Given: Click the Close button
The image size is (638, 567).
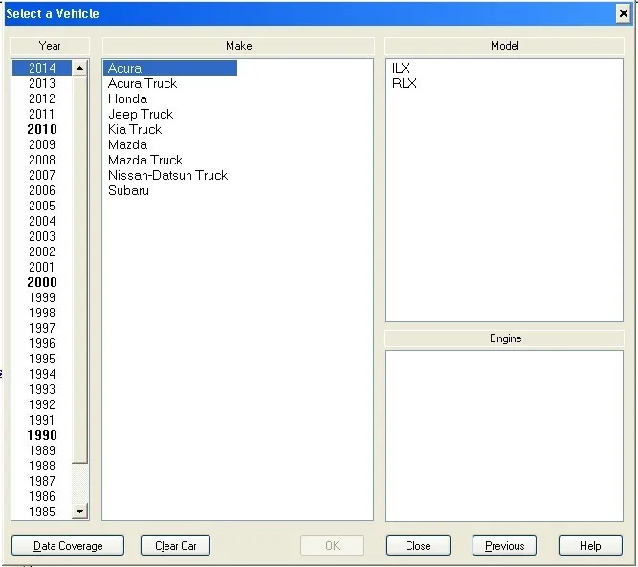Looking at the screenshot, I should pos(418,545).
